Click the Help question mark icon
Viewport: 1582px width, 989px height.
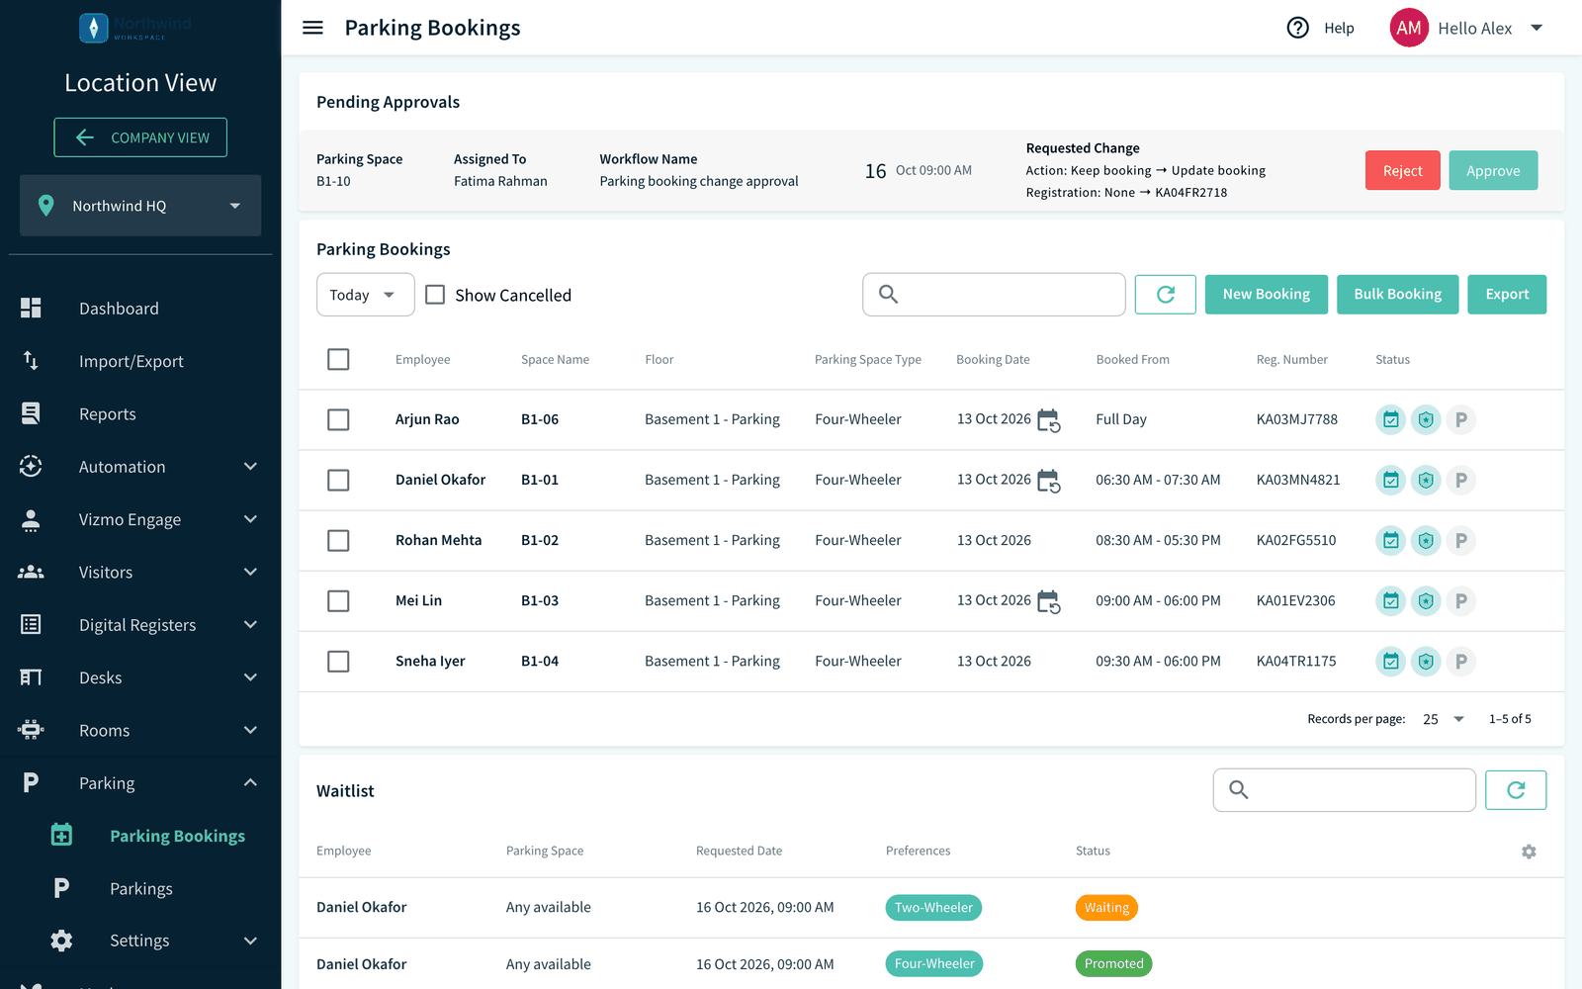click(x=1297, y=28)
